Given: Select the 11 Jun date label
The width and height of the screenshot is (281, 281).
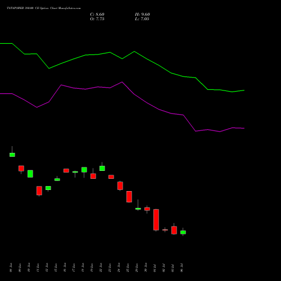Looking at the screenshot, I should (38, 268).
